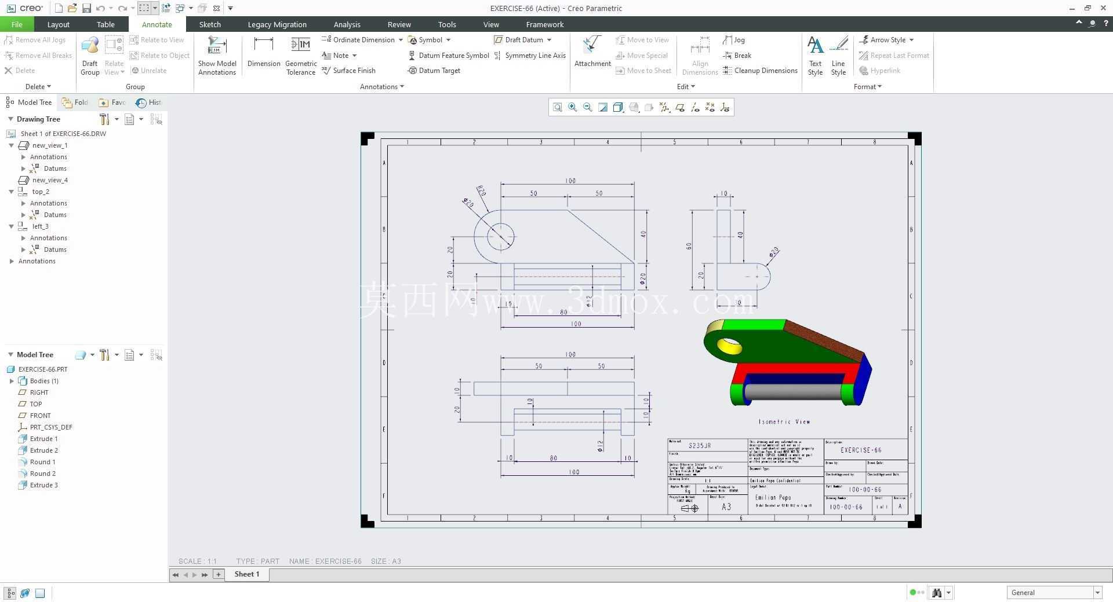The width and height of the screenshot is (1113, 602).
Task: Select the Dimension tool
Action: [x=264, y=52]
